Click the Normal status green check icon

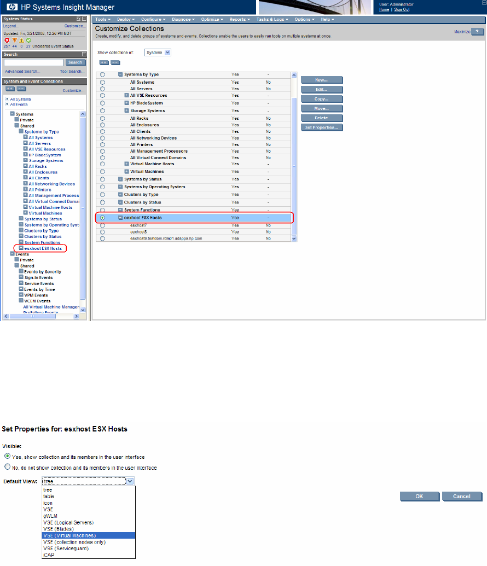28,40
